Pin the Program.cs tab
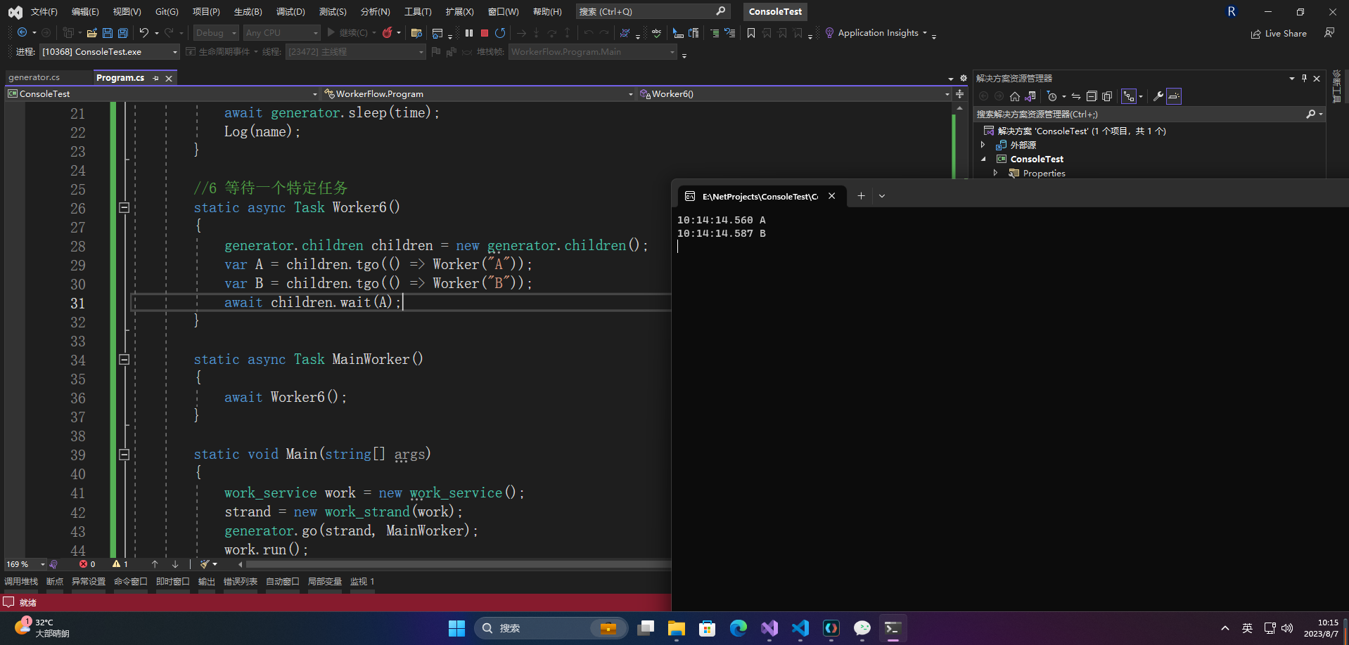Screen dimensions: 1349x645 [156, 78]
